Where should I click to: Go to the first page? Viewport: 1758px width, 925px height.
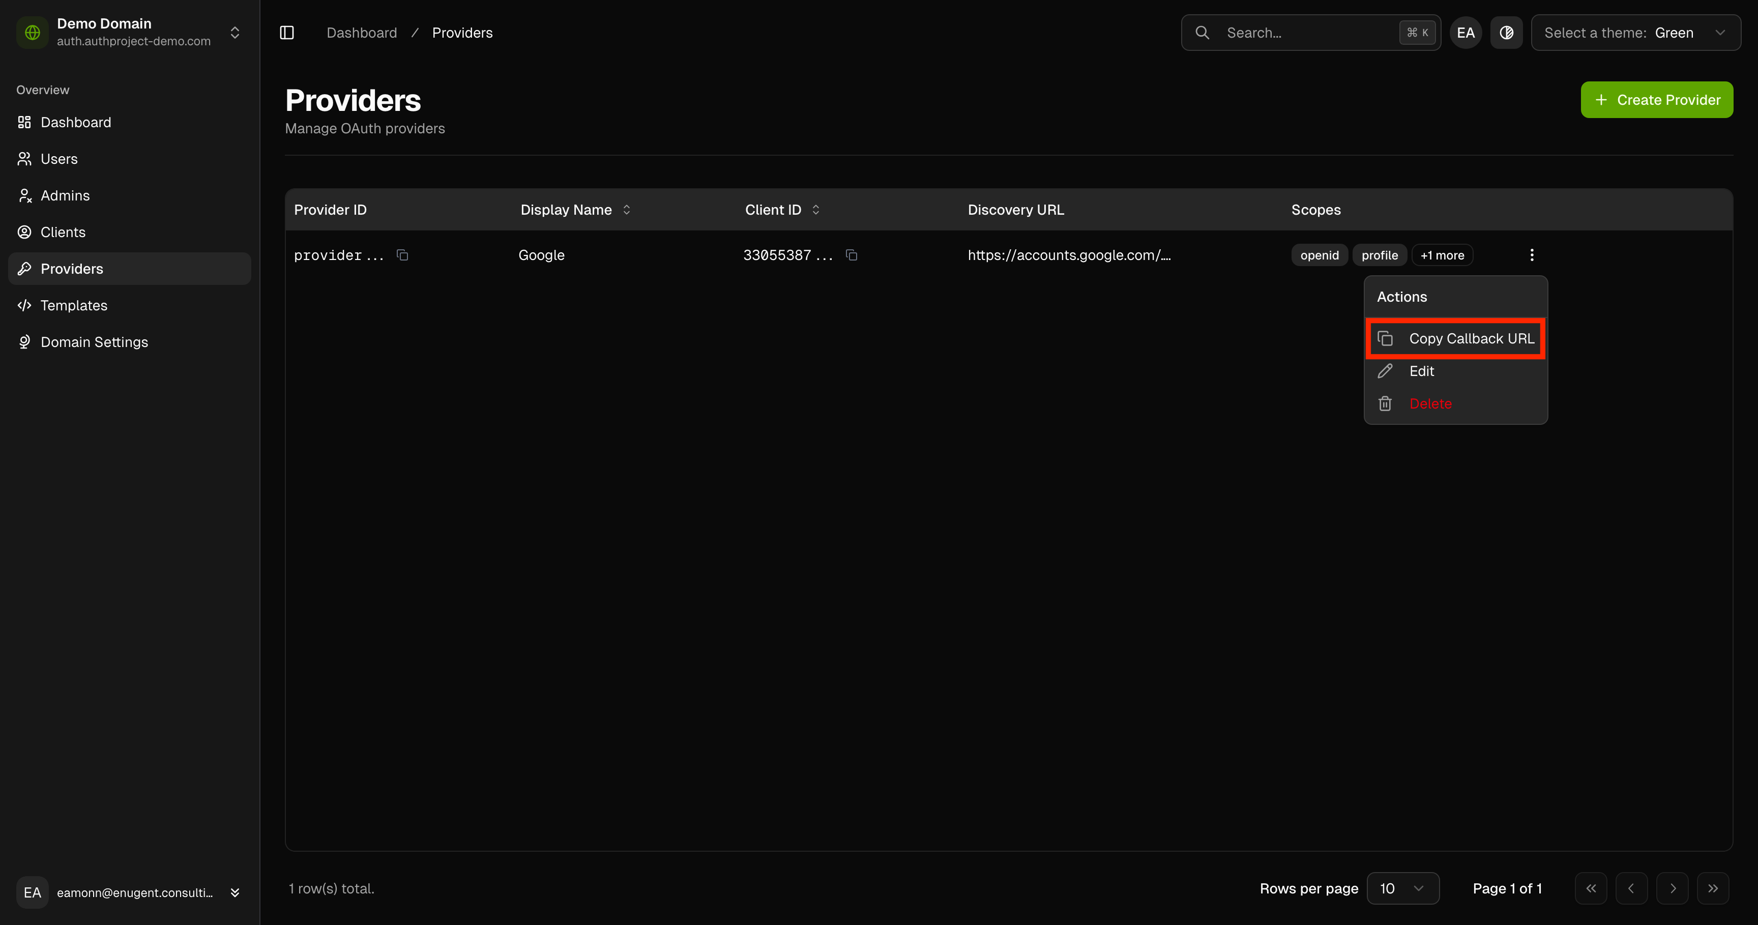tap(1591, 888)
